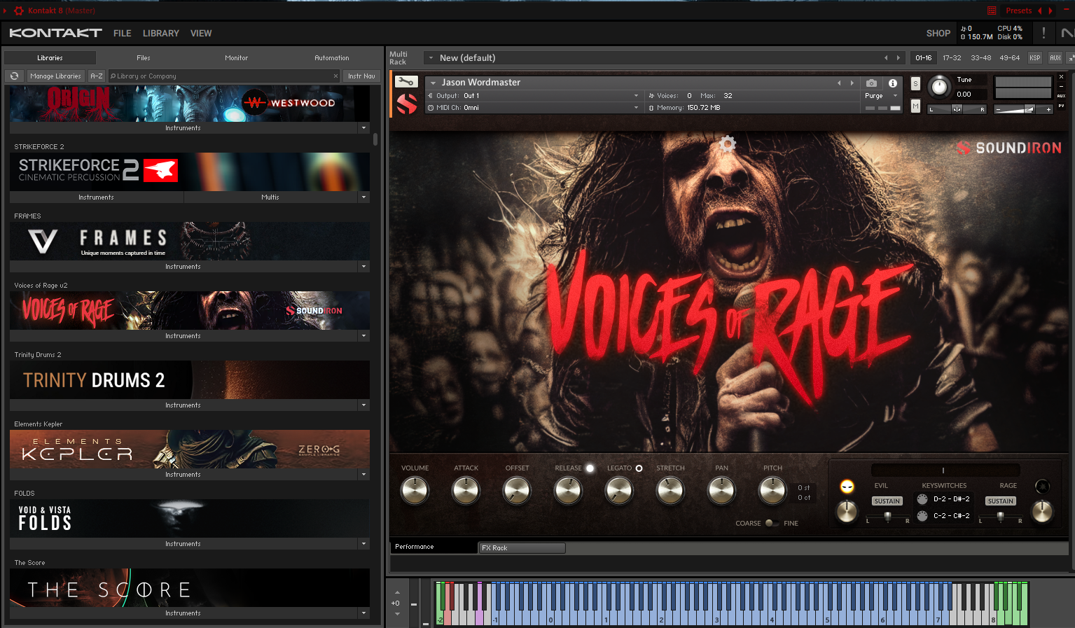
Task: Switch to the Files tab
Action: tap(143, 58)
